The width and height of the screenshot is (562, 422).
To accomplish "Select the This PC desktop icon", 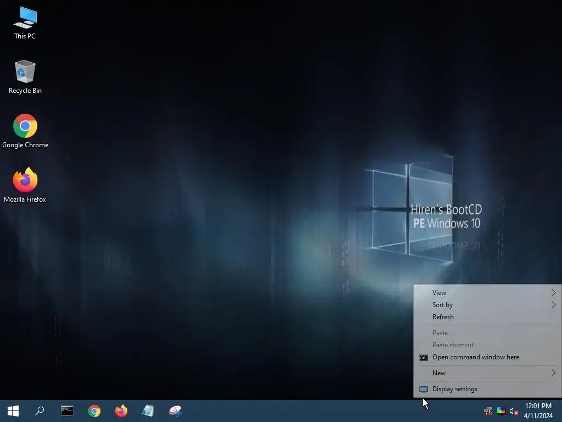I will (x=25, y=23).
